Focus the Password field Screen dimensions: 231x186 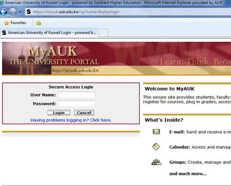coord(77,103)
